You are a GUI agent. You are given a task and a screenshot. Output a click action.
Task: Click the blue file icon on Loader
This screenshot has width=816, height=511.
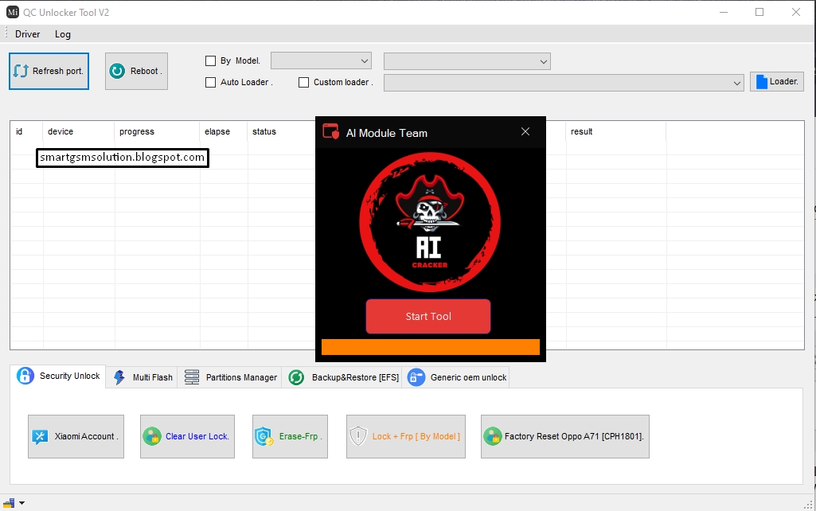pos(761,82)
